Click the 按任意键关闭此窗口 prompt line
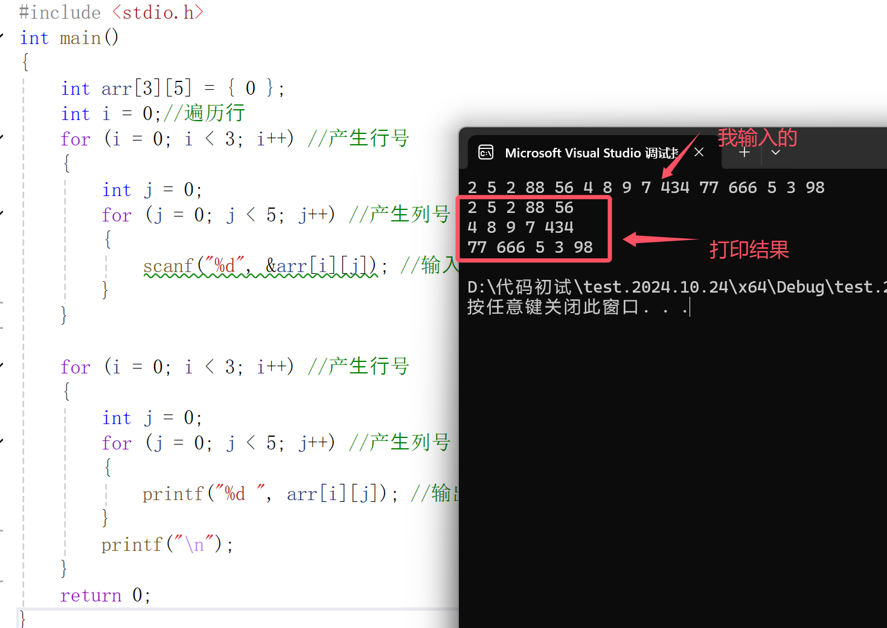 tap(578, 307)
